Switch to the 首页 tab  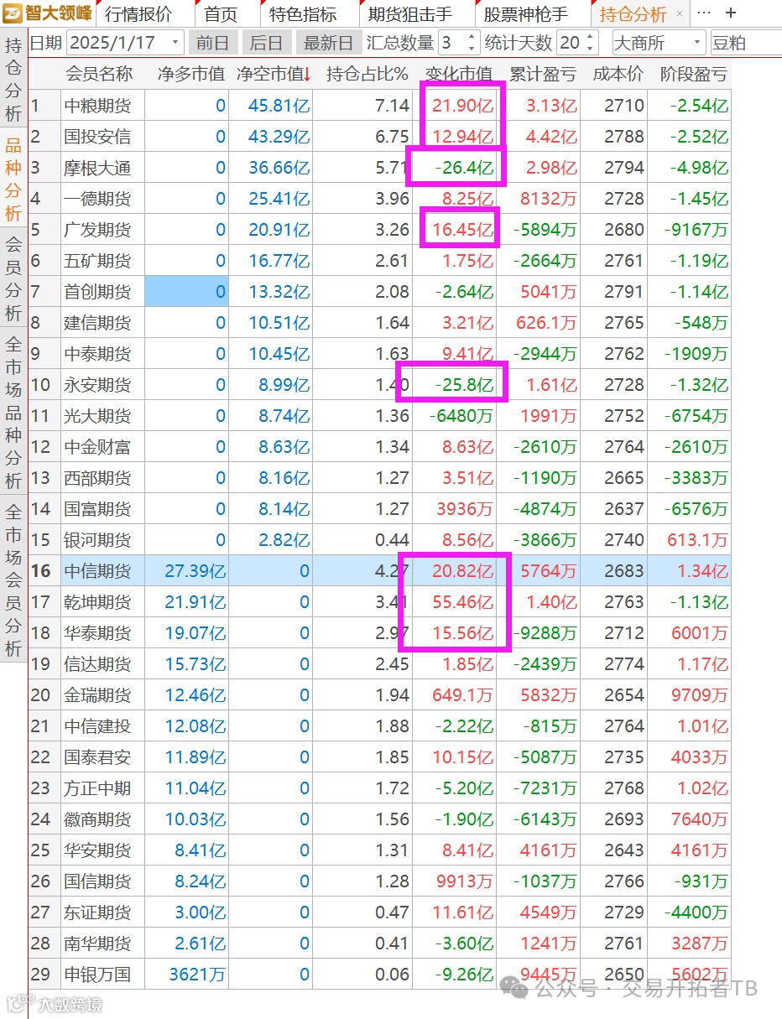point(221,14)
